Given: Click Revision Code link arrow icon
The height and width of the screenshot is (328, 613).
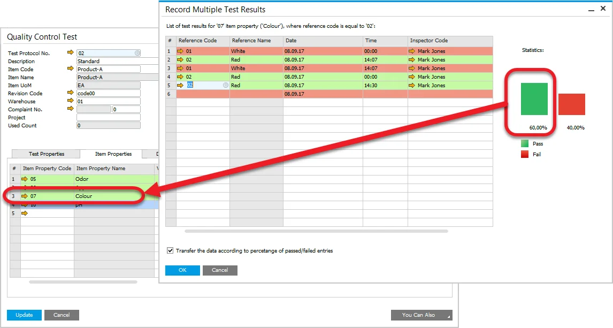Looking at the screenshot, I should coord(71,93).
